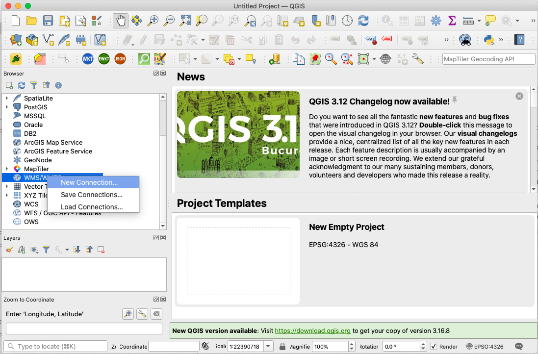
Task: Click the EPSG:4326 CRS button
Action: click(x=485, y=347)
